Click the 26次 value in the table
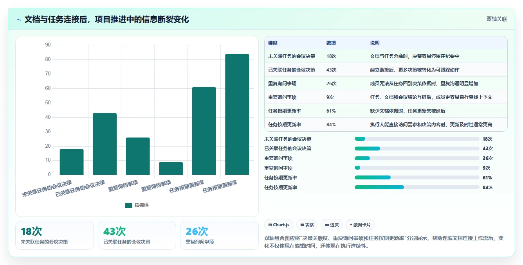The image size is (523, 265). click(332, 84)
